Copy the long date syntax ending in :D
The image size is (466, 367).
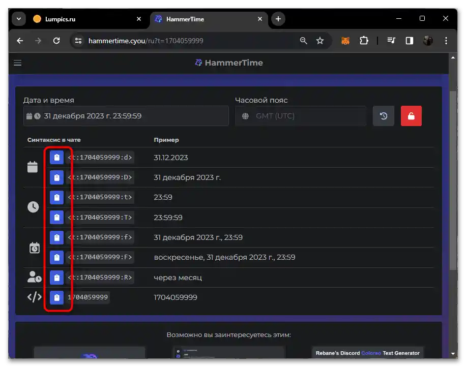pyautogui.click(x=56, y=177)
